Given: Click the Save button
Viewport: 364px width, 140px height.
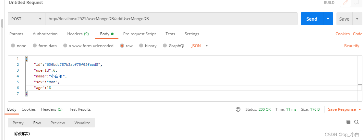Looking at the screenshot, I should [x=344, y=19].
